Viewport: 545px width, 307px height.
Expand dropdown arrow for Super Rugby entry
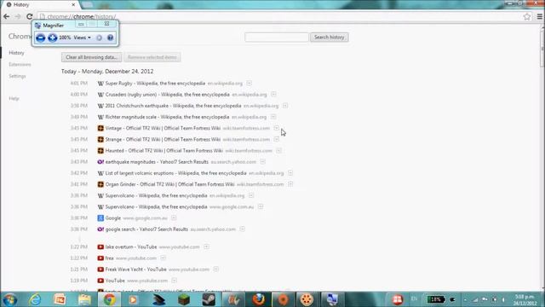pos(250,84)
